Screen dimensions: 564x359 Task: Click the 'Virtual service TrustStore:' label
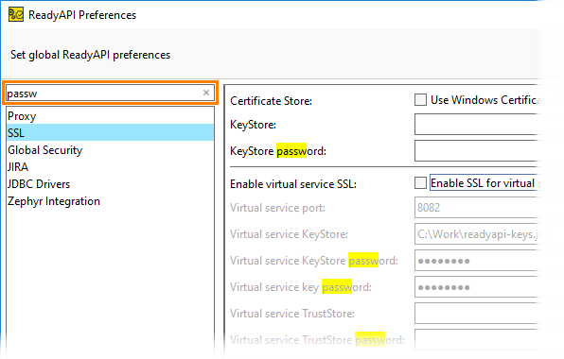[x=292, y=314]
